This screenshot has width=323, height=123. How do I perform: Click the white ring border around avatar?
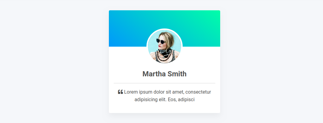click(165, 29)
